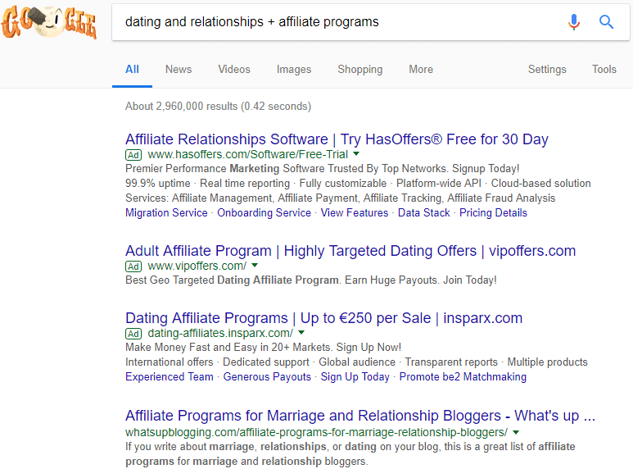
Task: Open the Data Stack sitelink
Action: (x=424, y=212)
